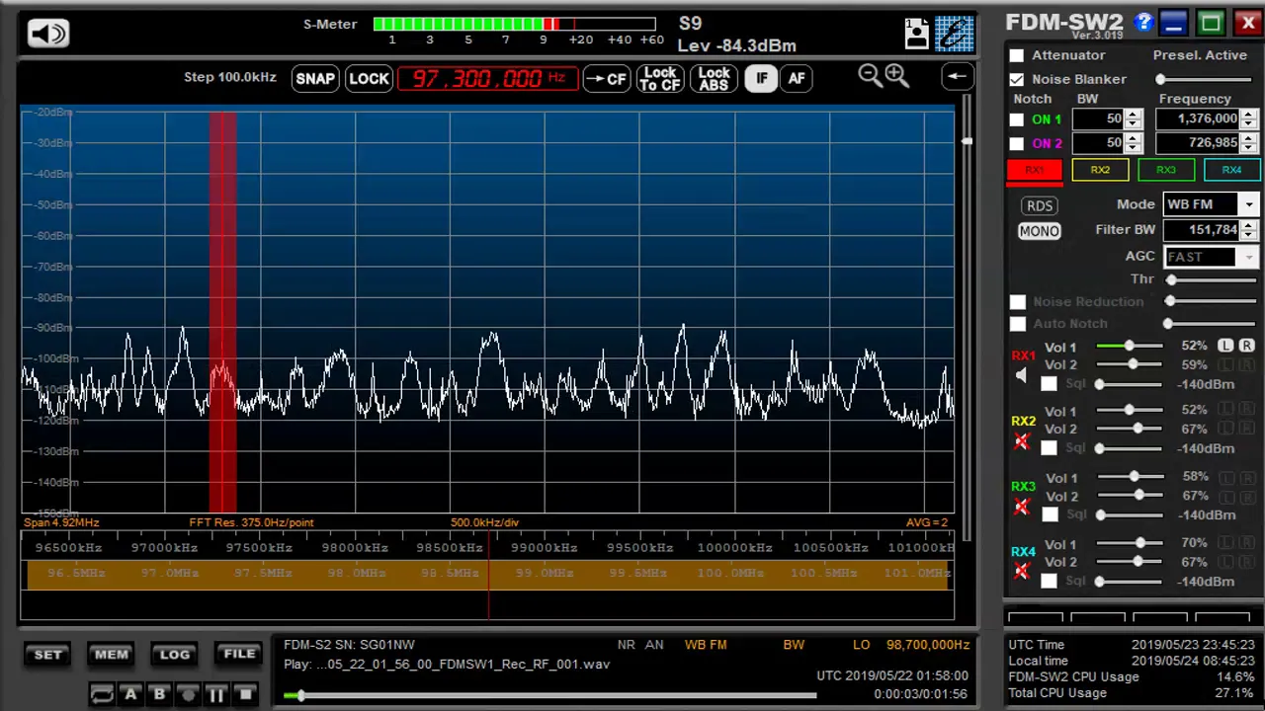Open the MEM memory button
Image resolution: width=1265 pixels, height=711 pixels.
tap(111, 654)
